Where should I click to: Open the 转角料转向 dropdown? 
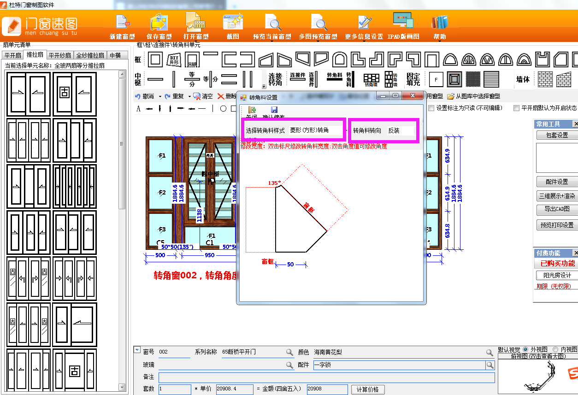coord(401,130)
